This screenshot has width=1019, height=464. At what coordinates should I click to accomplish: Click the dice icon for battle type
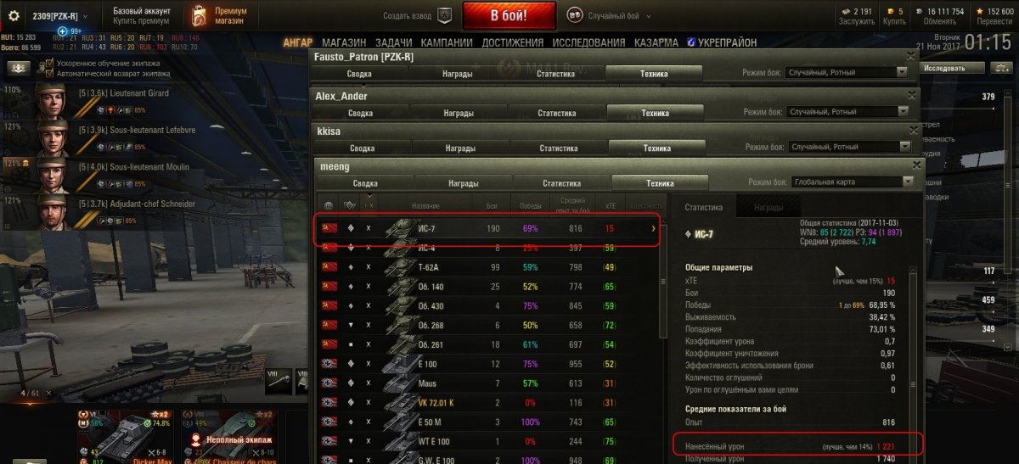(575, 15)
